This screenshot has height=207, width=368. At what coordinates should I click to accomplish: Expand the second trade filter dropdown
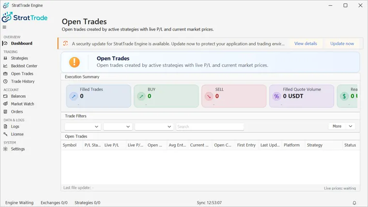118,127
